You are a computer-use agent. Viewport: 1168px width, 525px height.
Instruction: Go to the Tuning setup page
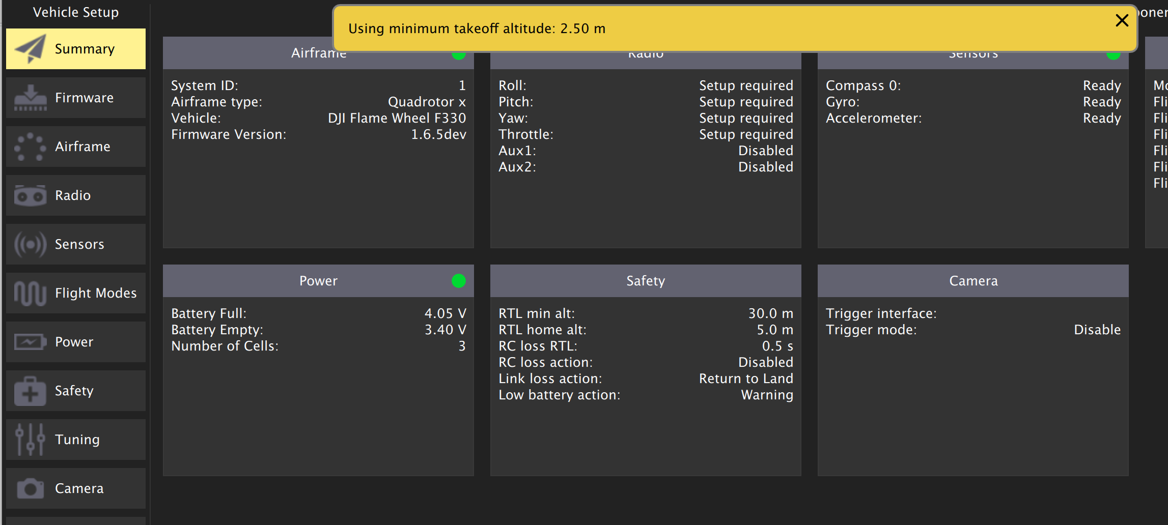coord(76,440)
